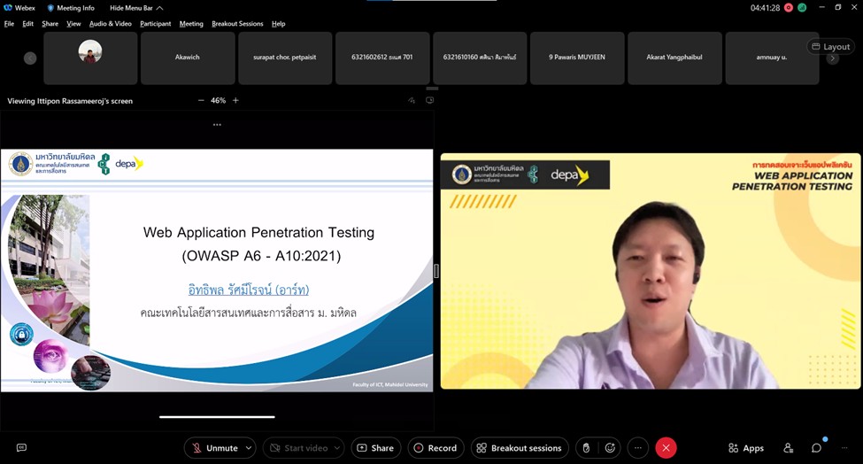863x464 pixels.
Task: Toggle closed captions icon at bottom left
Action: (x=21, y=448)
